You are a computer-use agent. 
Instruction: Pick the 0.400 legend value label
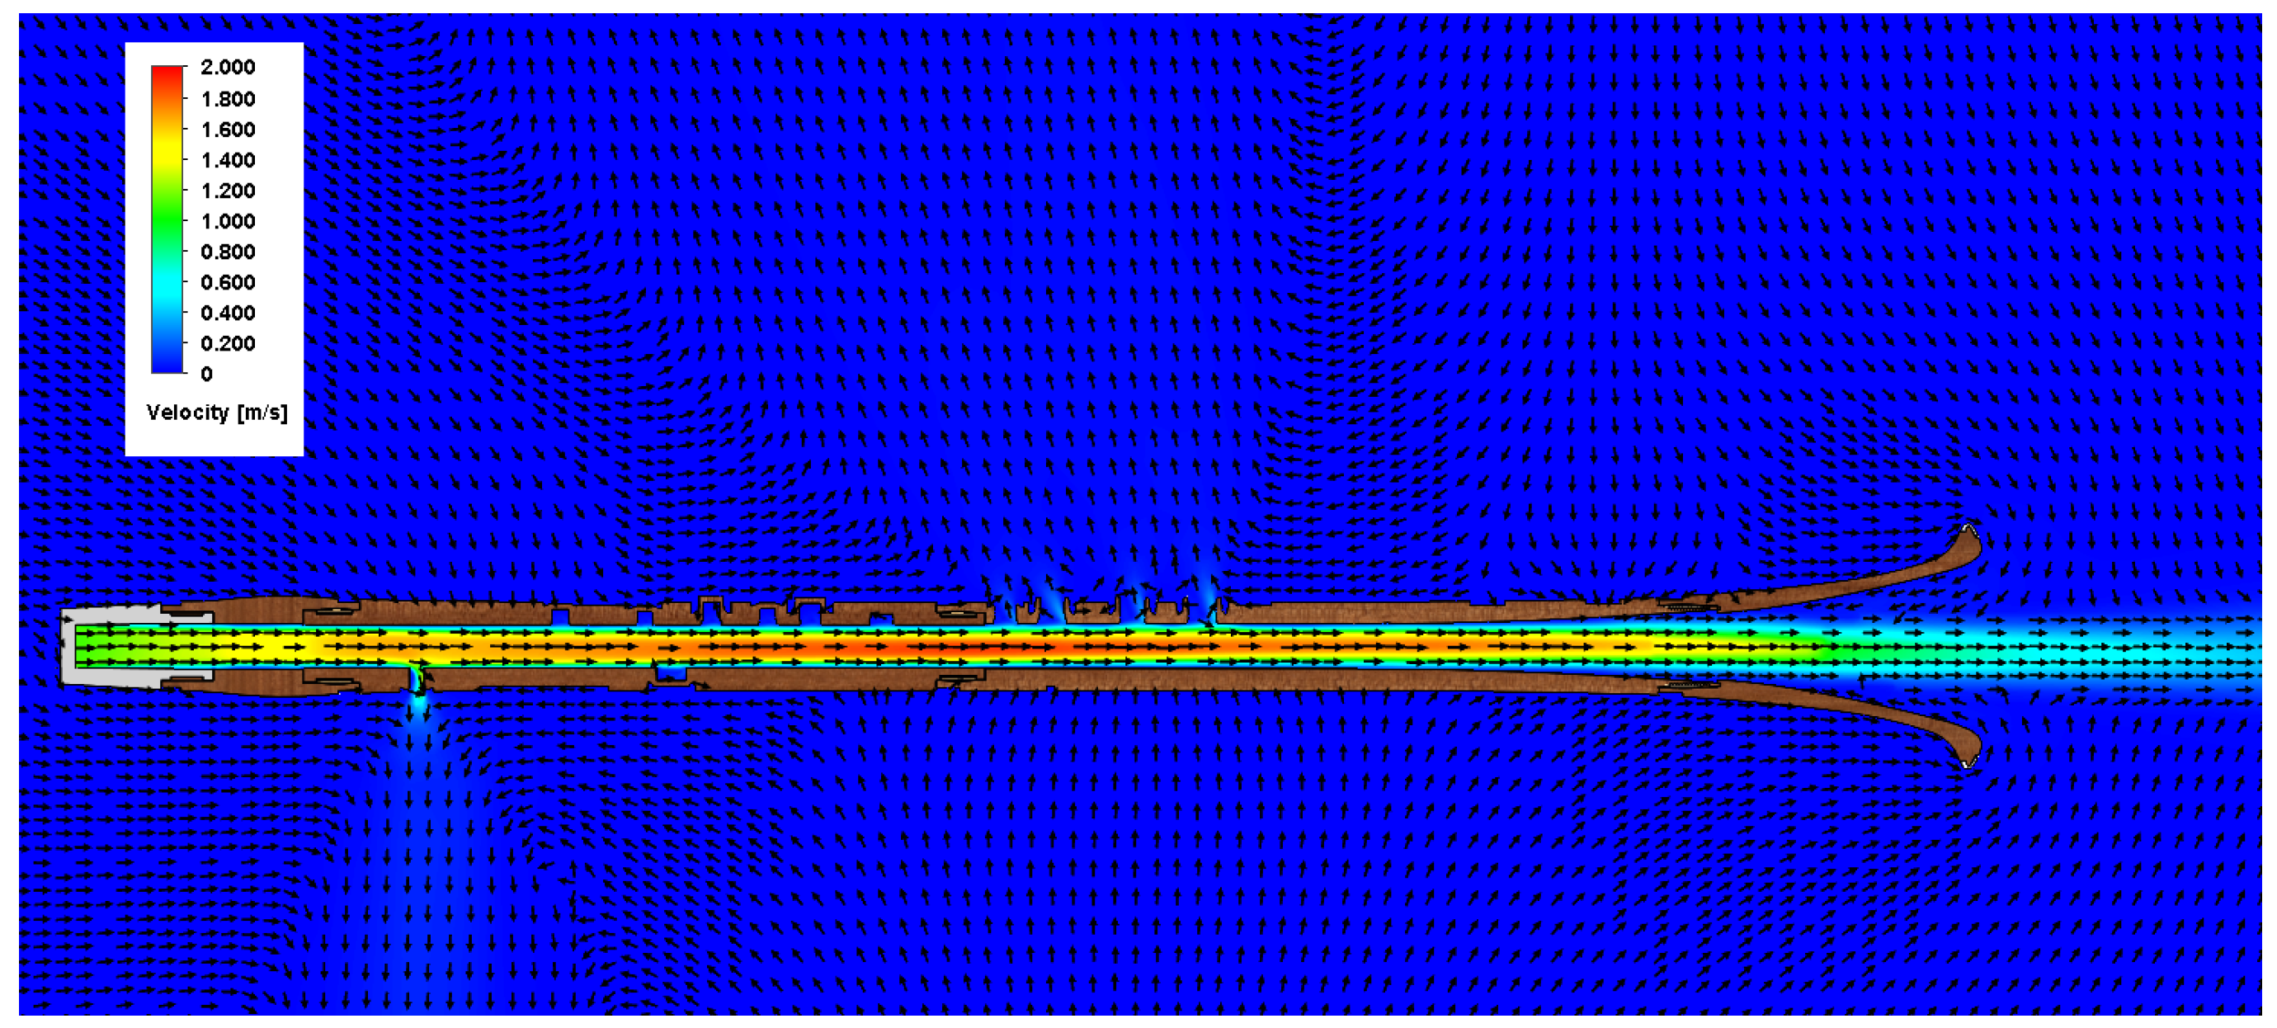click(227, 313)
